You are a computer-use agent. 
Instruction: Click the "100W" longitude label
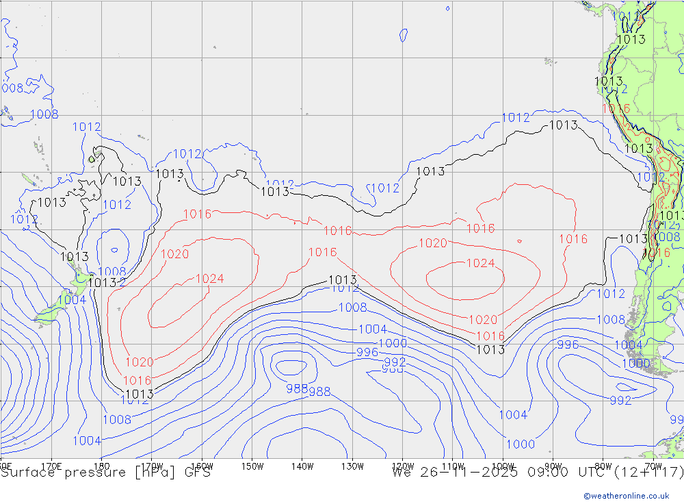click(503, 466)
